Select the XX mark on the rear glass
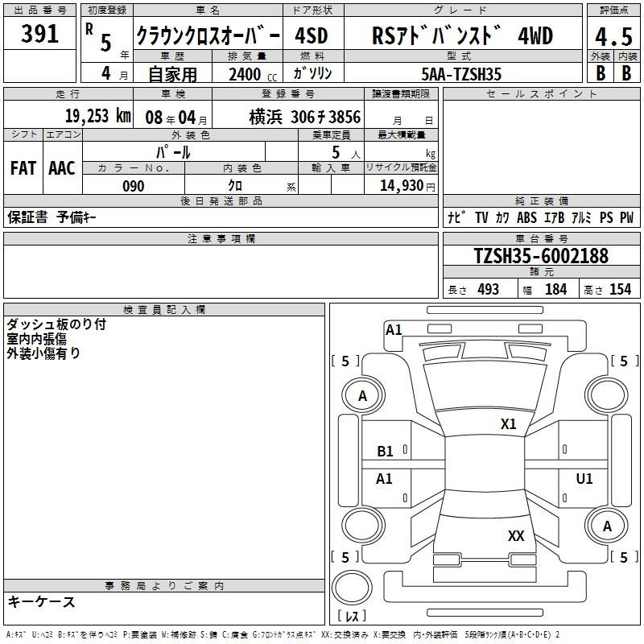644x644 pixels. (x=516, y=535)
